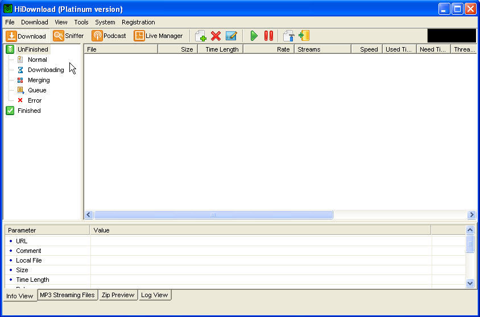Select the Local File parameter row

(x=235, y=260)
